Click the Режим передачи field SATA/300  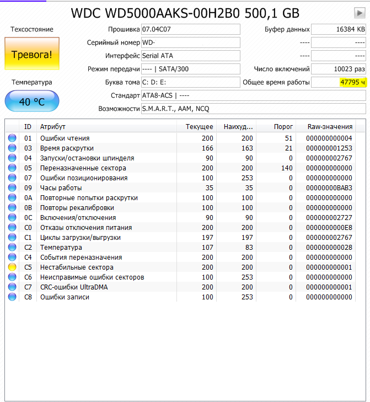(190, 69)
